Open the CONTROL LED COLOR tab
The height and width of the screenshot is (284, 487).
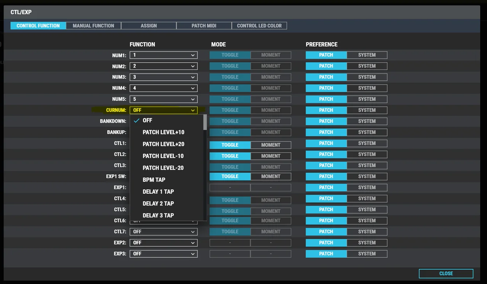point(259,26)
